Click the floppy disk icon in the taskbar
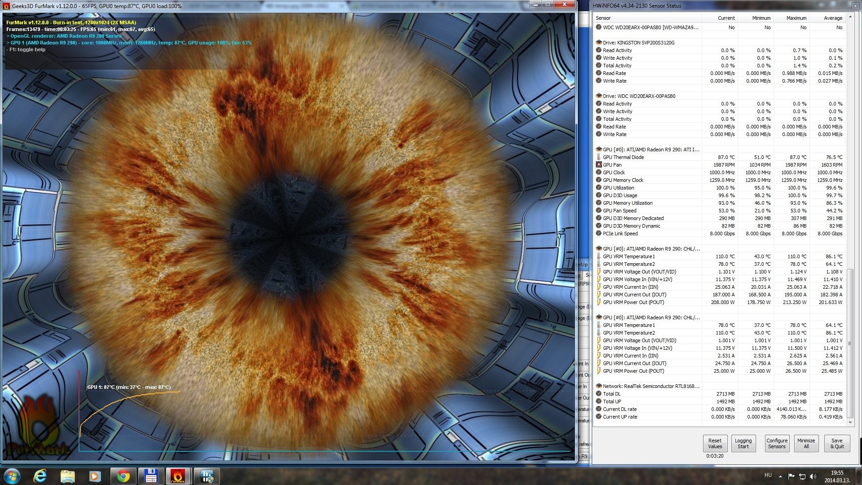The image size is (862, 485). coord(150,476)
